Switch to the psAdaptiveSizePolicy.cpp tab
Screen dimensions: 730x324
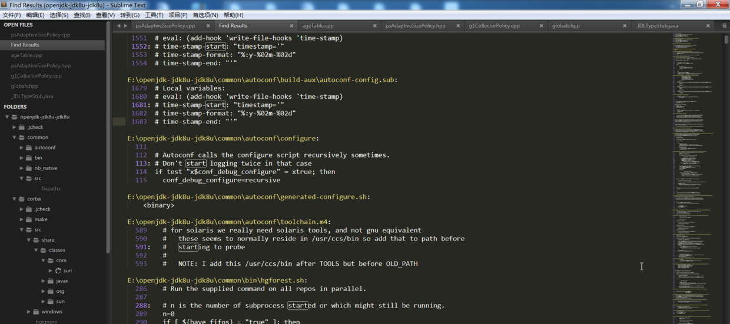pyautogui.click(x=165, y=26)
